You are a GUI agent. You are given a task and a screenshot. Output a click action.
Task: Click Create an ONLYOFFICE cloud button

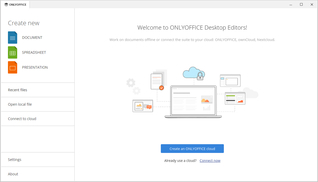[x=192, y=149]
